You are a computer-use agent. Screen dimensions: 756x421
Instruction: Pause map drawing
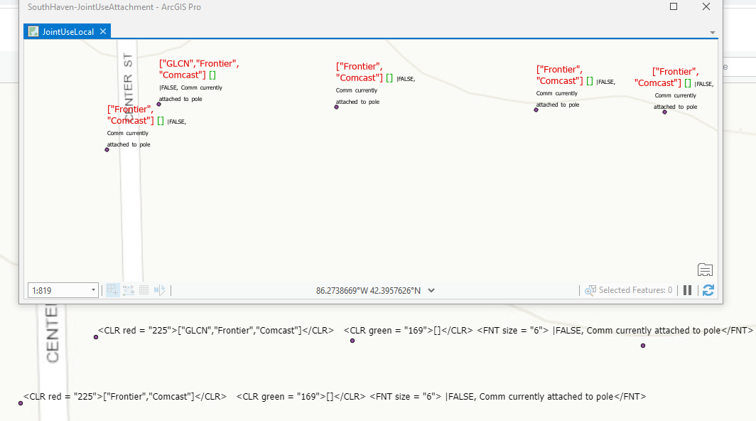pyautogui.click(x=688, y=290)
